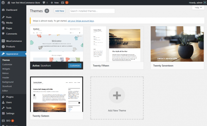Select the Twenty Seventeen theme thumbnail
The image size is (207, 126).
177,44
